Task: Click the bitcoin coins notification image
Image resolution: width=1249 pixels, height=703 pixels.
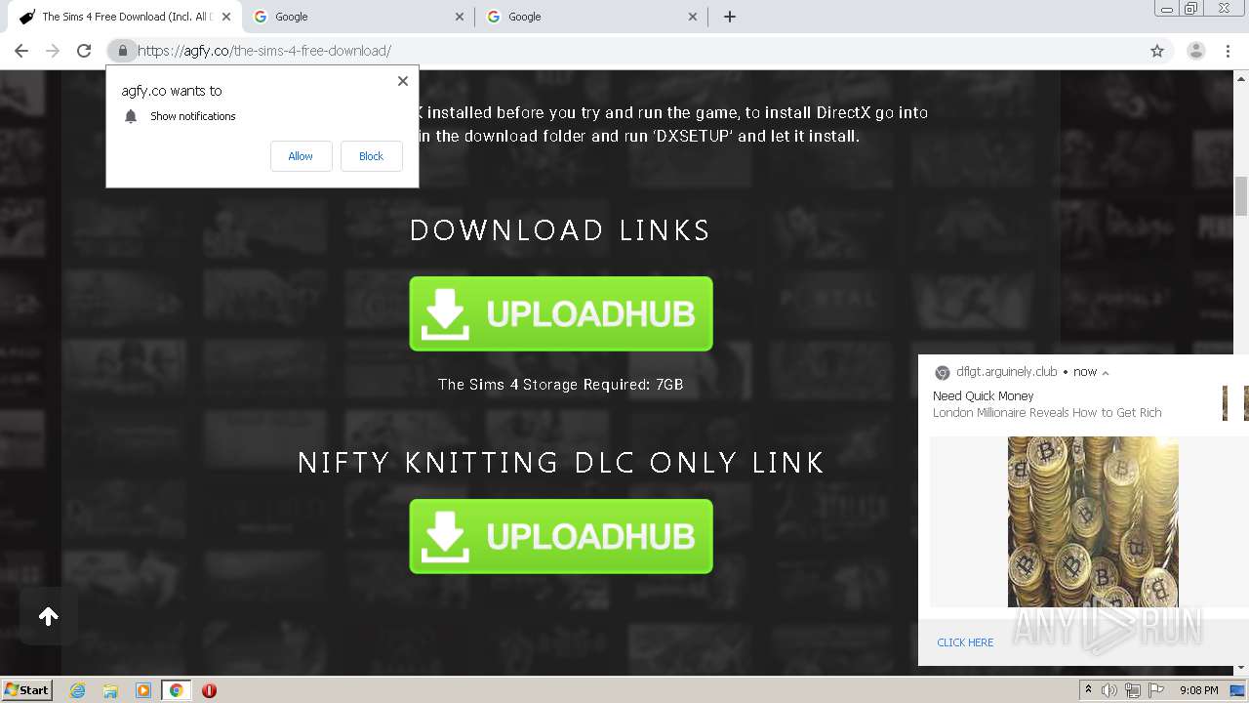Action: coord(1093,521)
